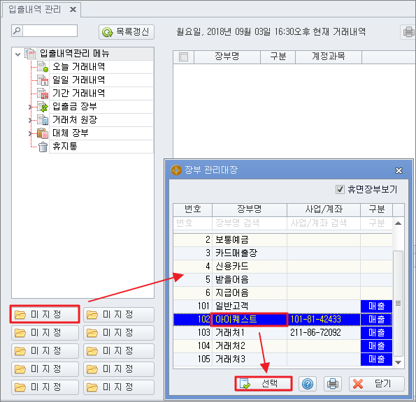Click the magnifier search icon
416x402 pixels.
coord(17,31)
